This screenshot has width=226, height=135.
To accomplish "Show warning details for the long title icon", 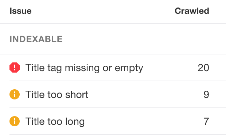I will (x=15, y=121).
